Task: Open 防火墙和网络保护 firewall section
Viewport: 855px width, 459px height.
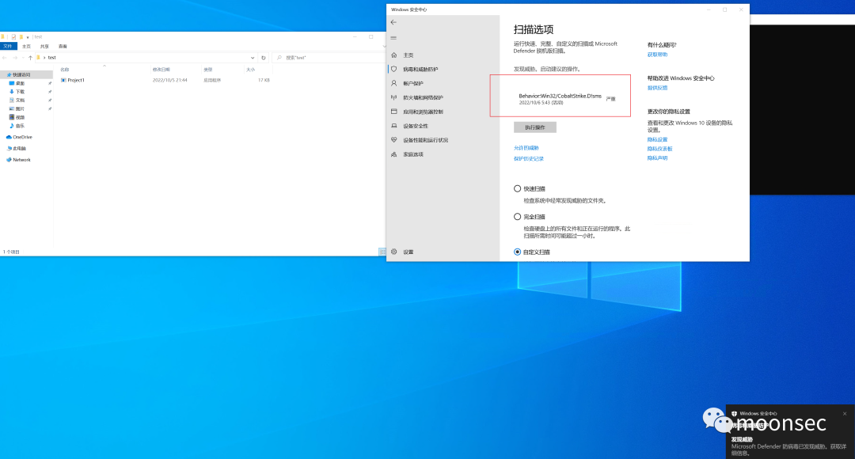Action: [x=423, y=97]
